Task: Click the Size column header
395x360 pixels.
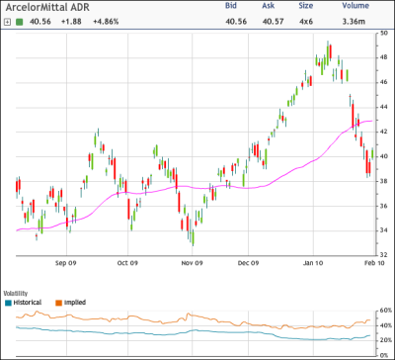Action: click(305, 6)
